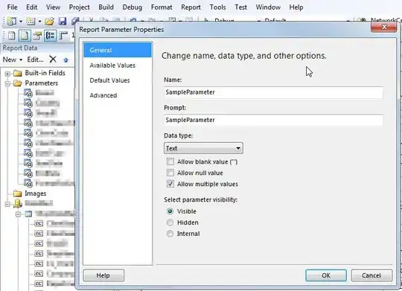Toggle the Grouping pane toolbar icon
The image size is (402, 291).
50,36
